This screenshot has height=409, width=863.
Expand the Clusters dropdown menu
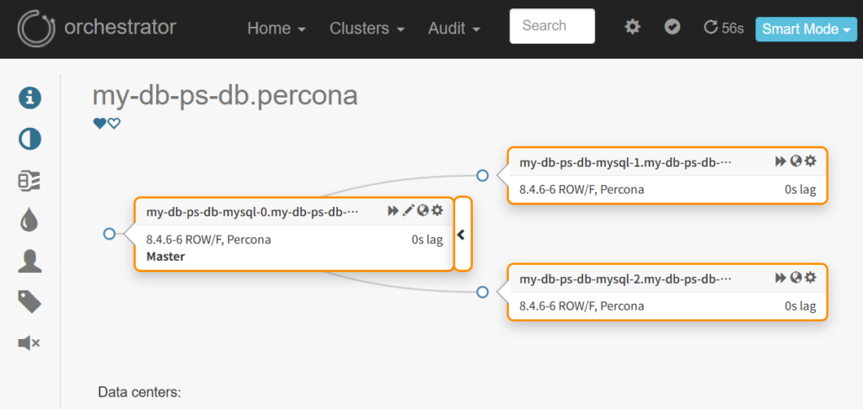367,29
